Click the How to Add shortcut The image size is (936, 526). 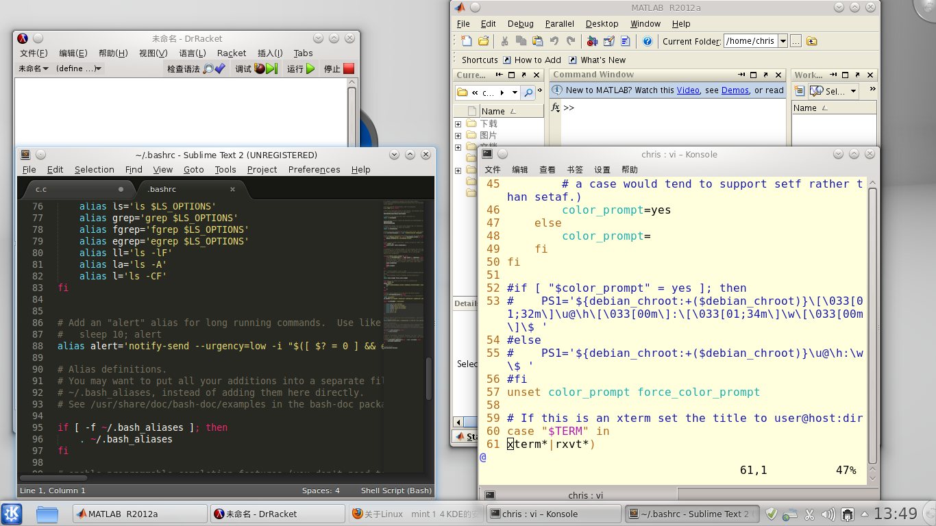532,60
